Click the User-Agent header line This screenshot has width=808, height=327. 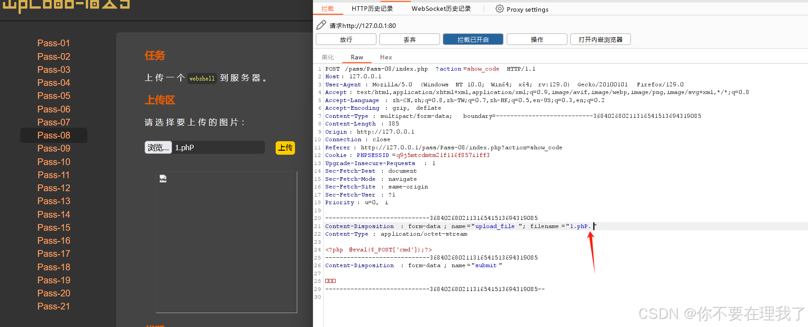[x=504, y=85]
